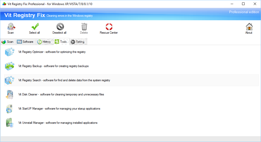Launch Vit Registry Optimizer text link

point(52,52)
